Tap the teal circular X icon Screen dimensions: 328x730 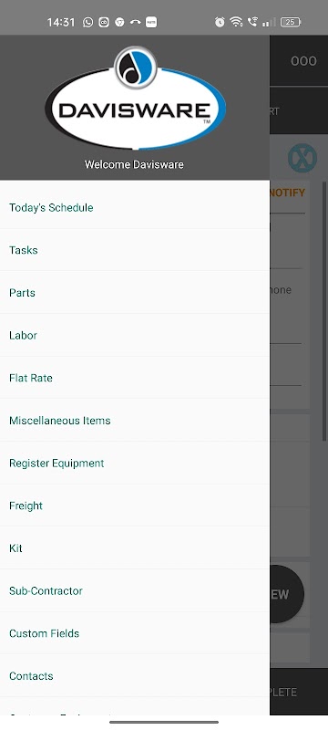tap(302, 158)
